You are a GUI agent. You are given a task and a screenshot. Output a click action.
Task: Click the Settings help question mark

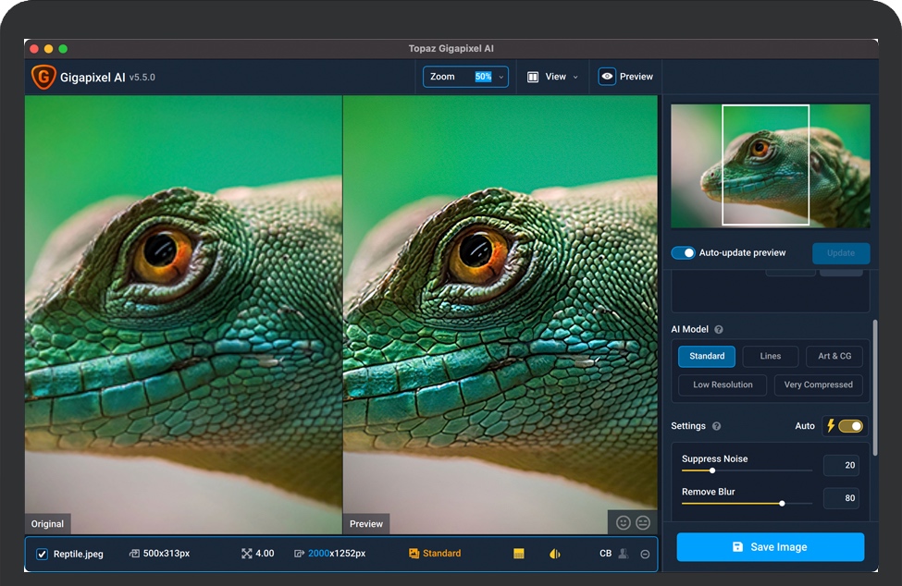tap(717, 426)
